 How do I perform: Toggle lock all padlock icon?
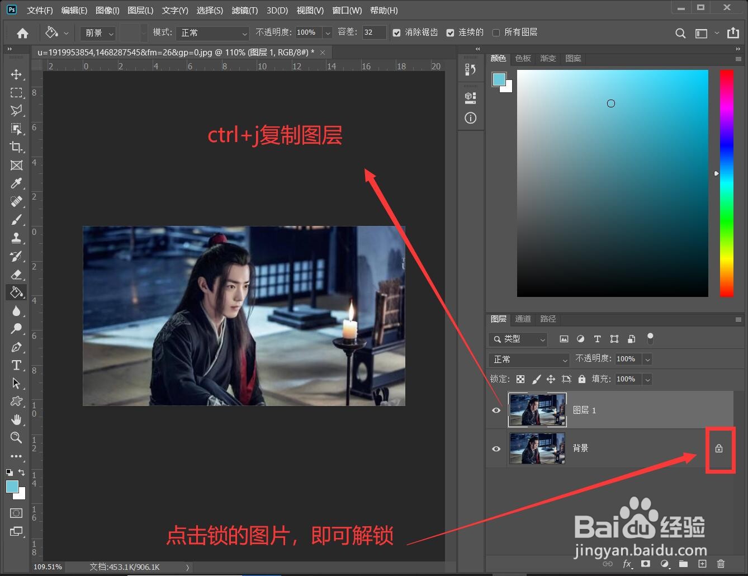tap(581, 379)
